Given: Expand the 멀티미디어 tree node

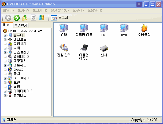Looking at the screenshot, I should (5, 57).
